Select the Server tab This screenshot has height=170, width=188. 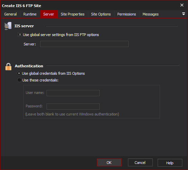pyautogui.click(x=49, y=14)
